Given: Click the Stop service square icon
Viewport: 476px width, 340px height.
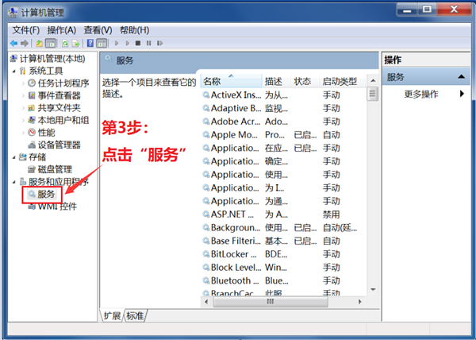Looking at the screenshot, I should click(138, 43).
